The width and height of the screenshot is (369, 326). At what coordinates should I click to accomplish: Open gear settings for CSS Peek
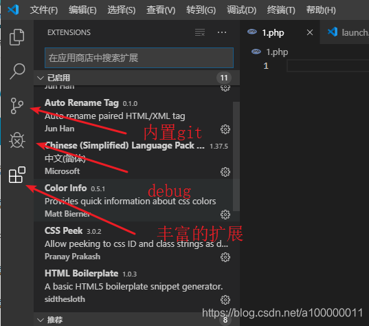[225, 257]
